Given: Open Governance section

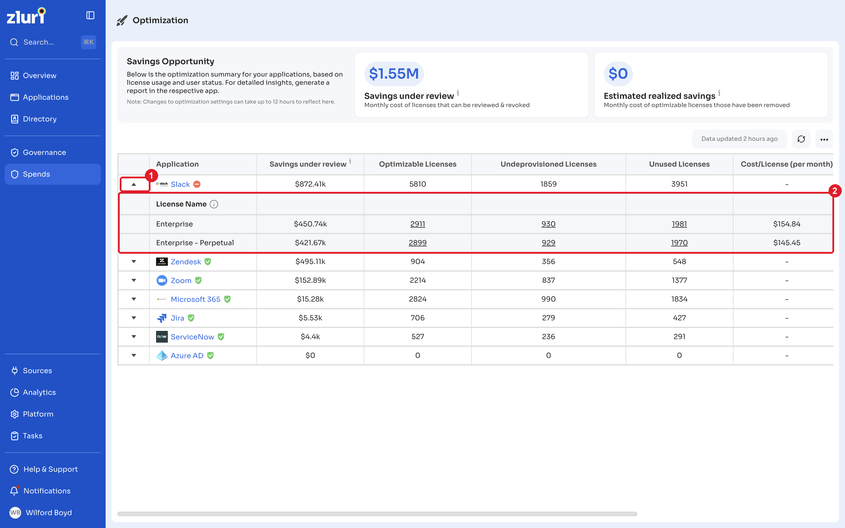Looking at the screenshot, I should point(53,152).
